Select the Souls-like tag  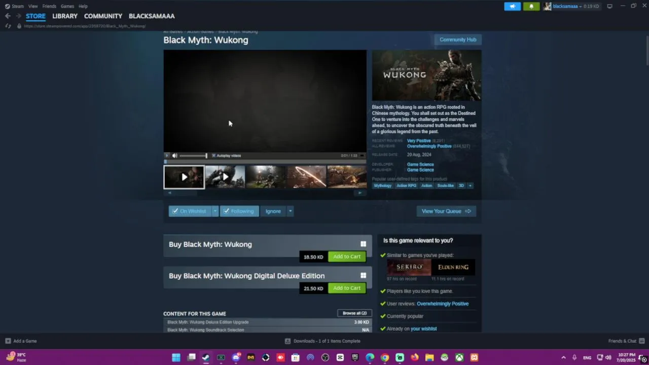(x=446, y=186)
